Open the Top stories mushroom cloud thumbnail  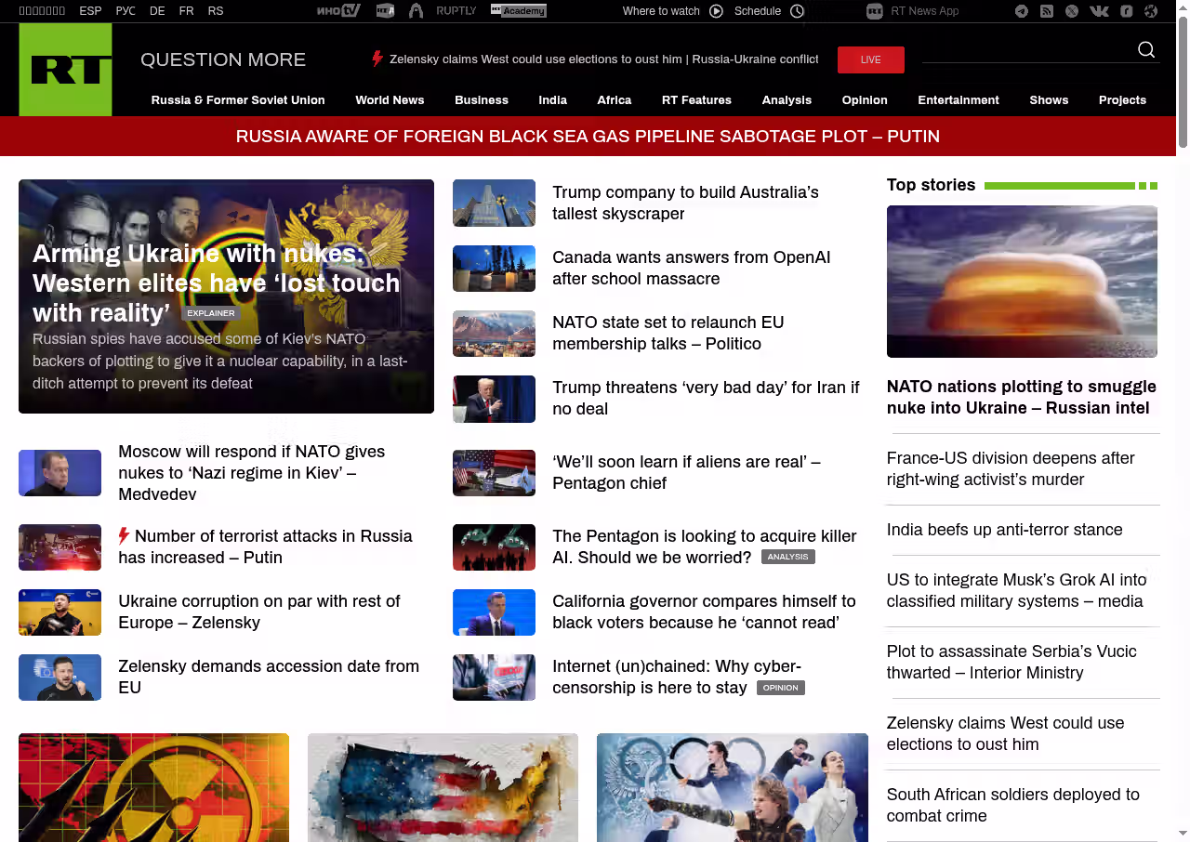(x=1022, y=281)
